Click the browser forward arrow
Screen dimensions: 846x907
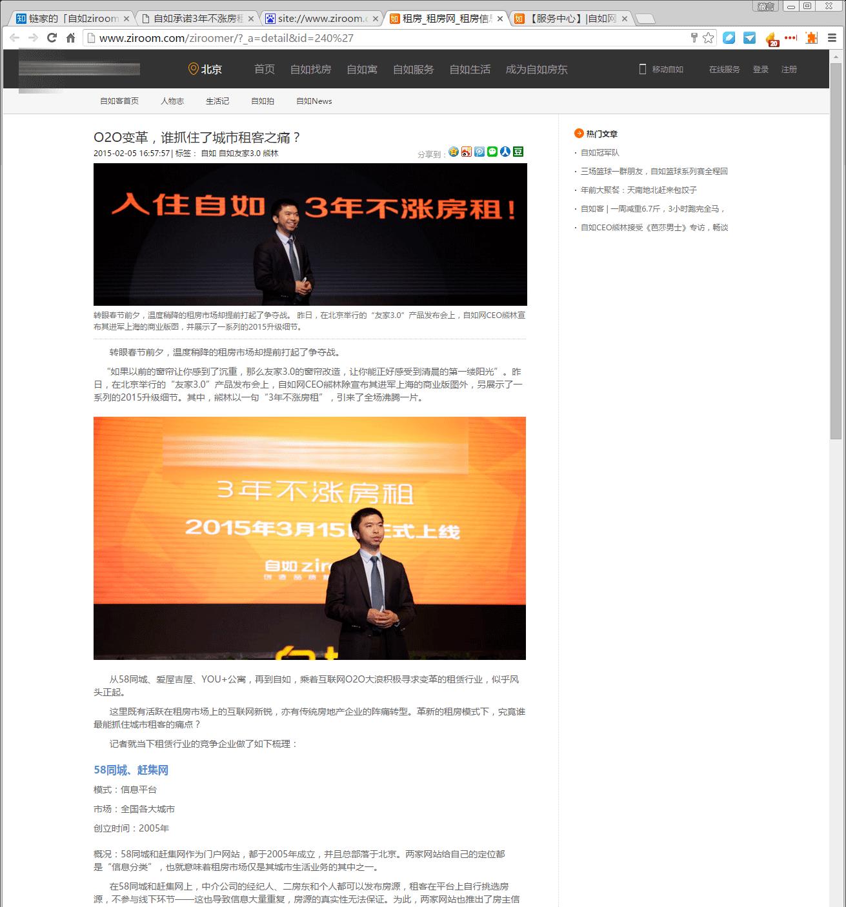point(34,38)
